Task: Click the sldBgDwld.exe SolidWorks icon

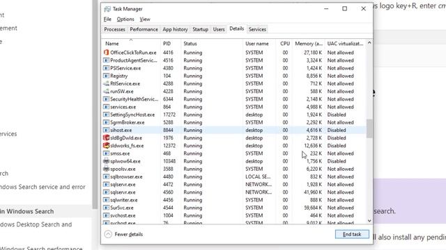Action: point(106,137)
